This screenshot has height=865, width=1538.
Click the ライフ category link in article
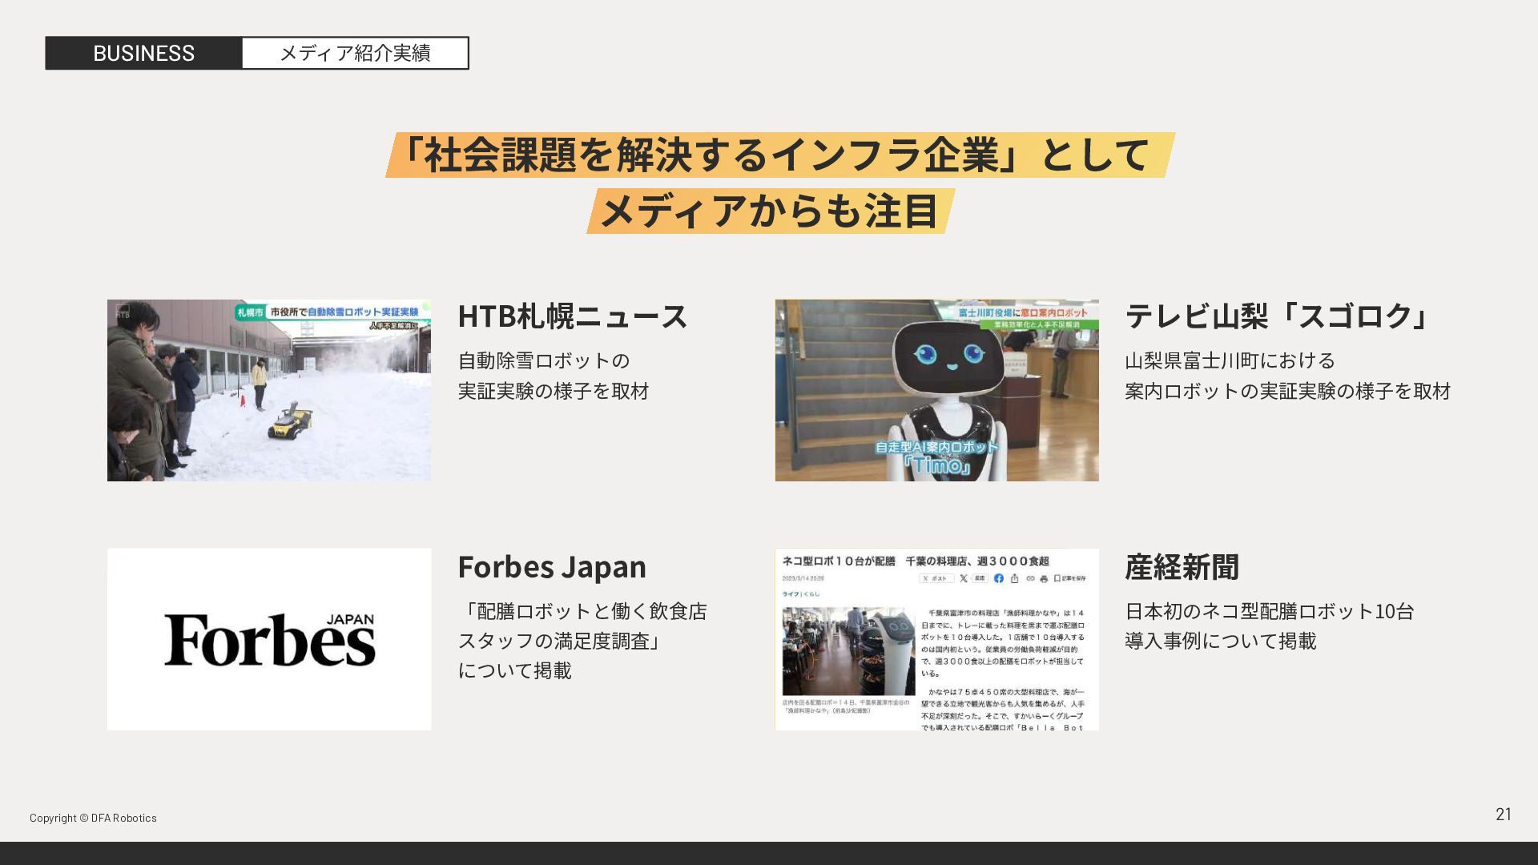pos(790,594)
